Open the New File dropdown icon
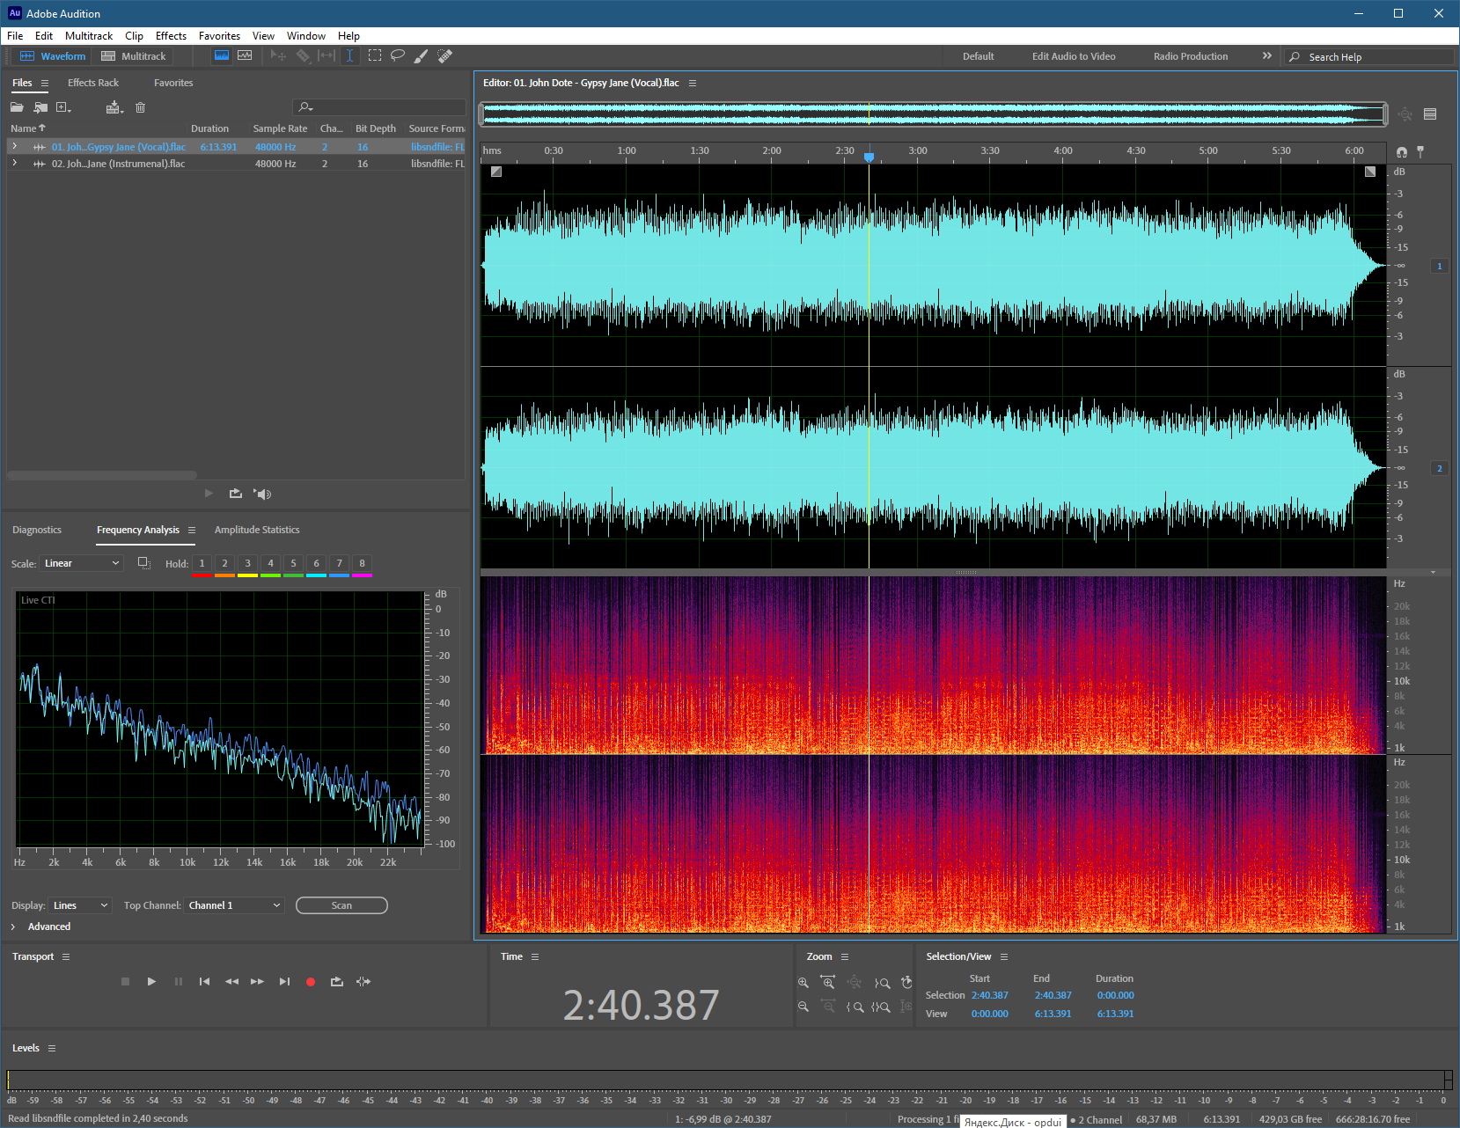This screenshot has height=1128, width=1460. coord(63,107)
